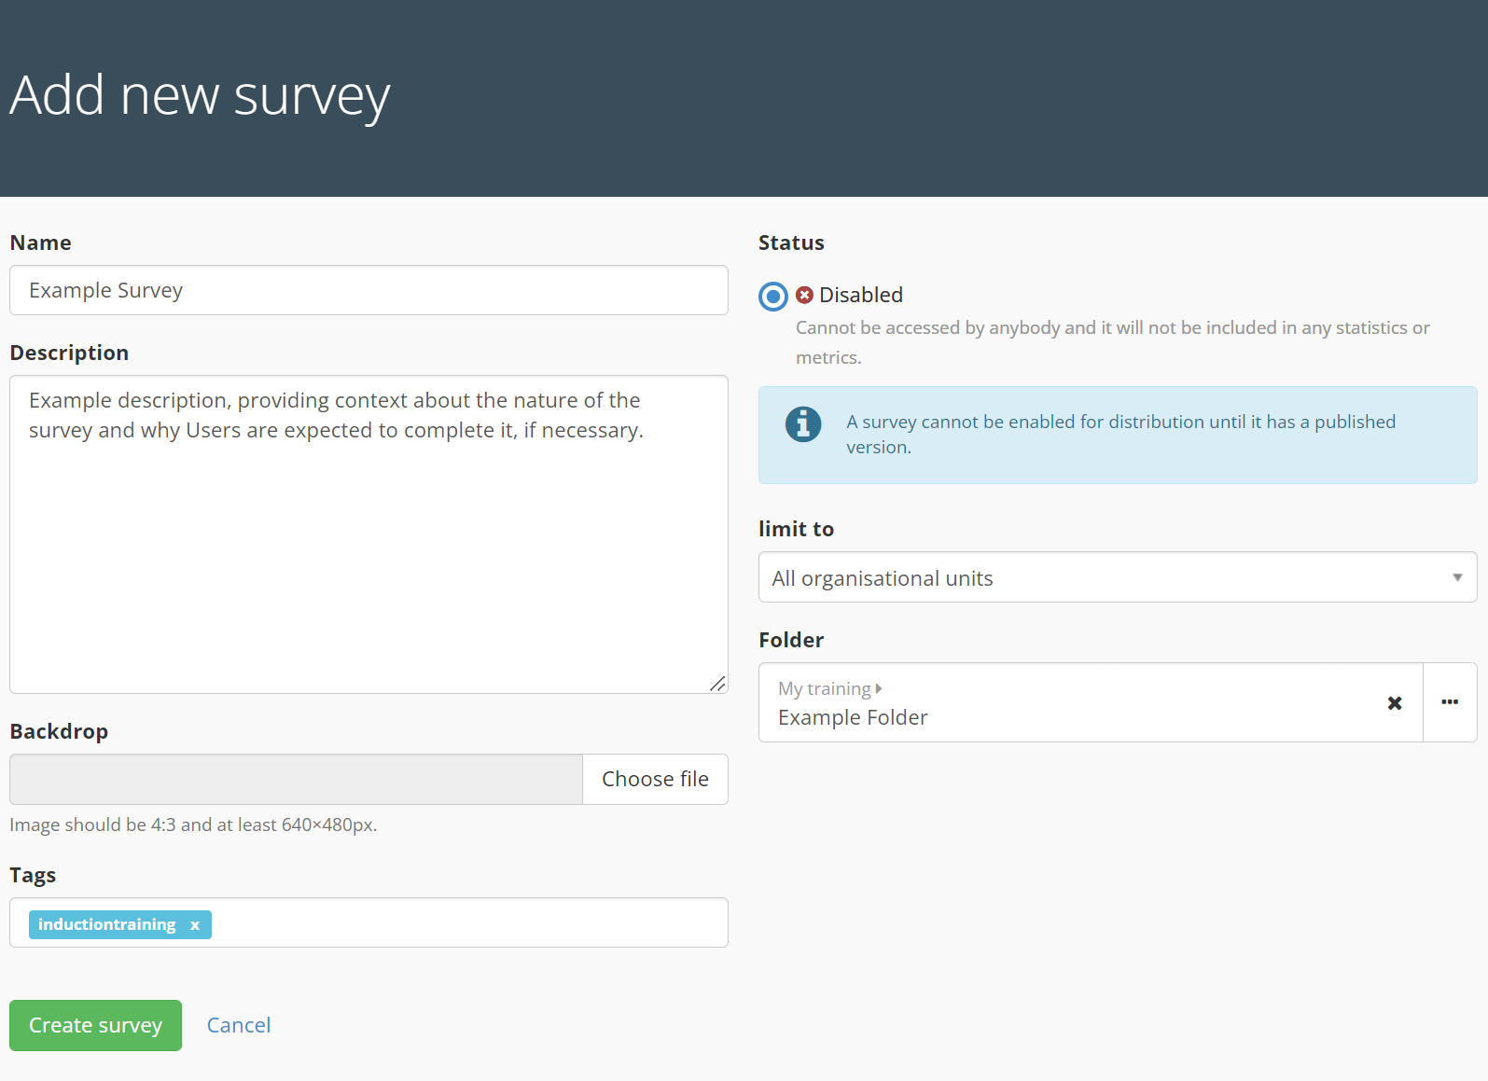The width and height of the screenshot is (1488, 1081).
Task: Click the Example Folder name
Action: [x=853, y=717]
